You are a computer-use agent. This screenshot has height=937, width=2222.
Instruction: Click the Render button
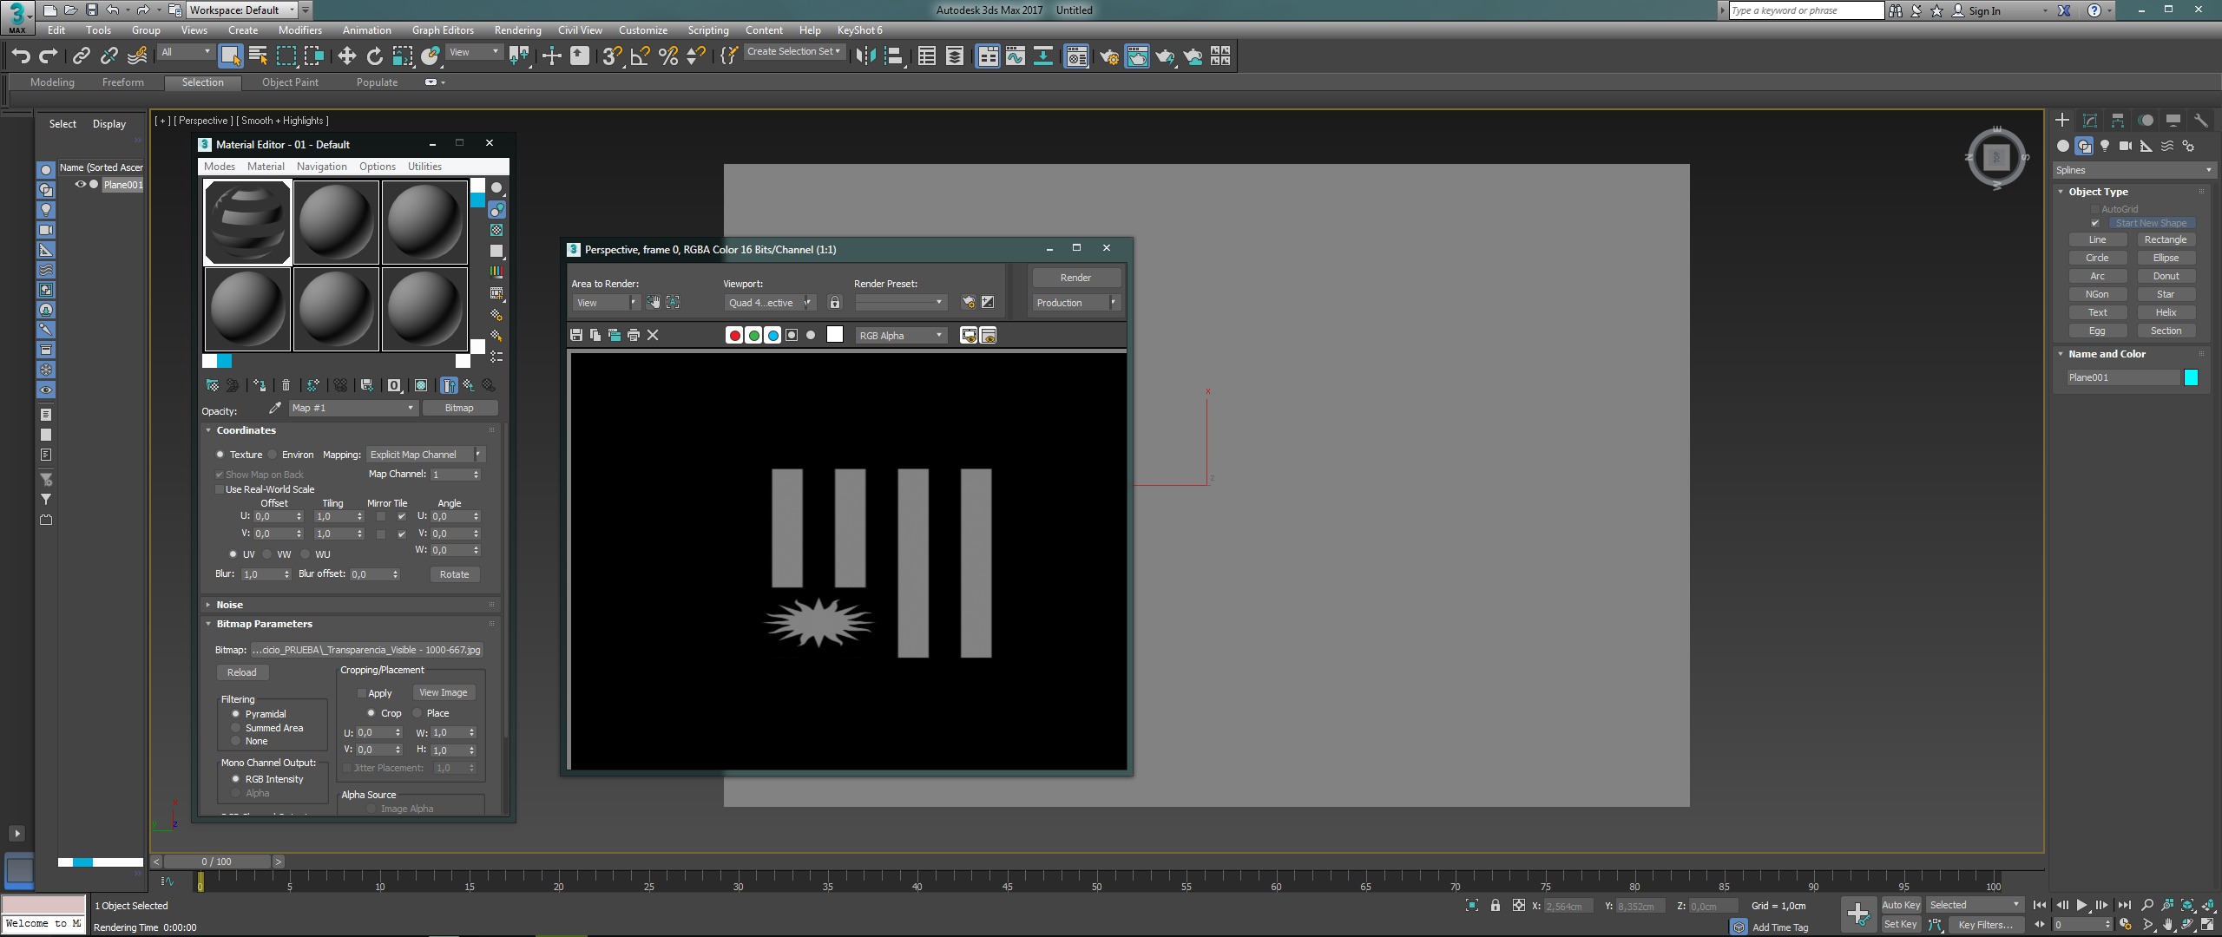1075,278
